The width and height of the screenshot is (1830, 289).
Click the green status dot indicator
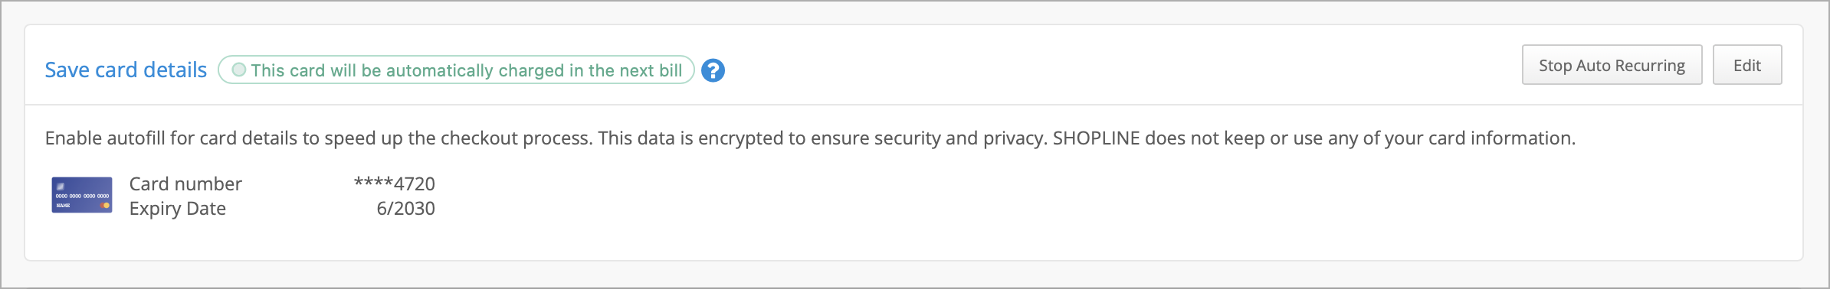239,70
